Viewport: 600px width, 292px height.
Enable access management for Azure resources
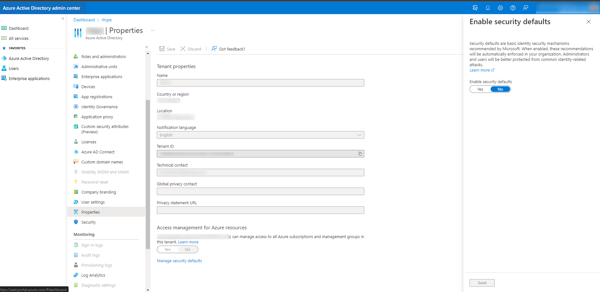(x=167, y=249)
